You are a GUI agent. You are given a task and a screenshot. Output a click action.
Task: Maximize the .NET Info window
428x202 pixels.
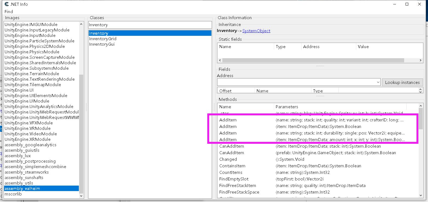pyautogui.click(x=407, y=4)
